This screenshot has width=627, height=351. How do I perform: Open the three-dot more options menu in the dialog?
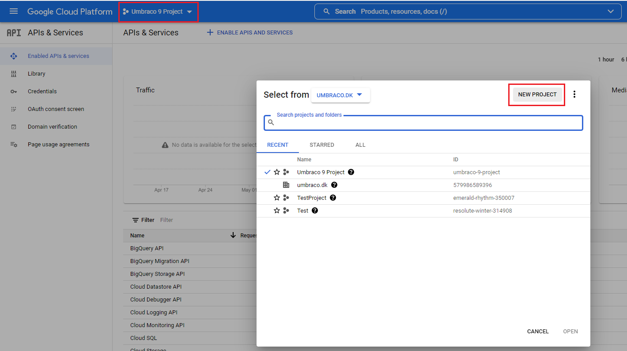point(574,94)
